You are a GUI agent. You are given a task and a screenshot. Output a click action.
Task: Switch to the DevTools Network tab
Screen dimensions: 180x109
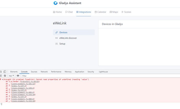click(x=44, y=72)
